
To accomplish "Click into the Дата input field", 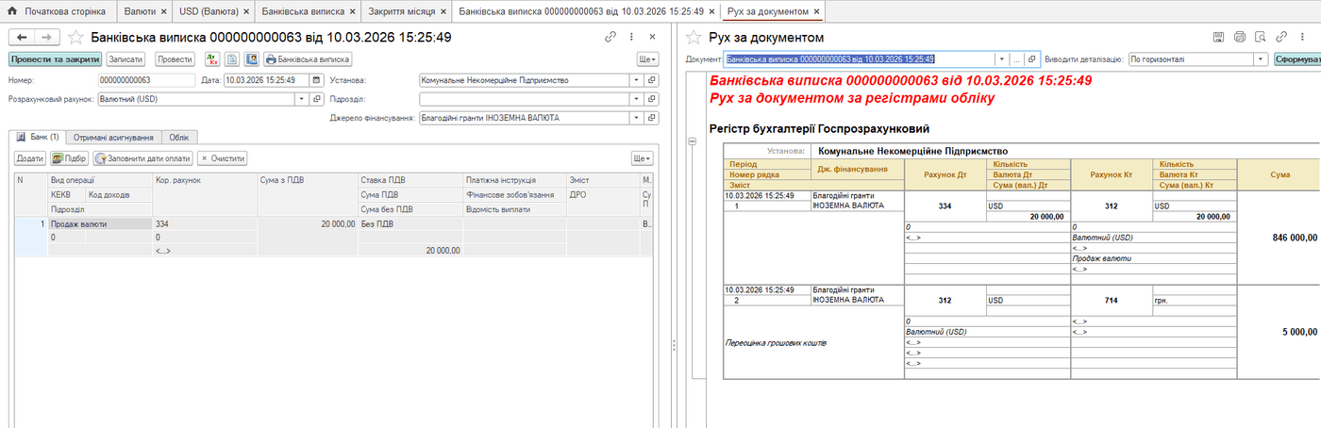I will pos(267,80).
